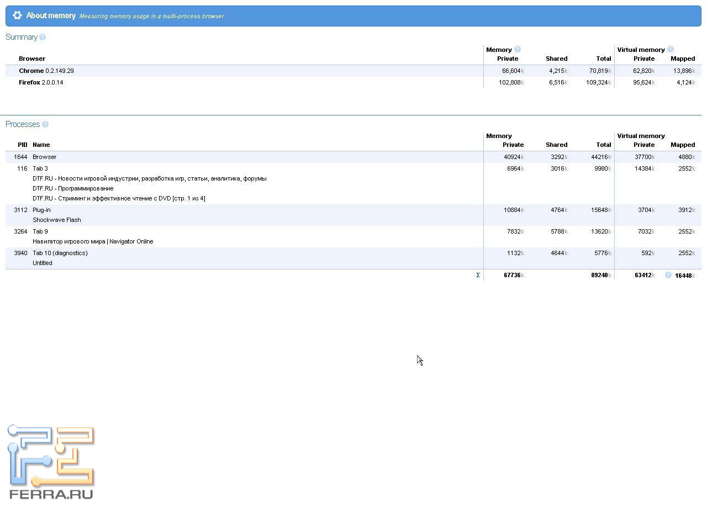Click help icon next to 16448k mapped total
This screenshot has height=513, width=707.
(668, 275)
